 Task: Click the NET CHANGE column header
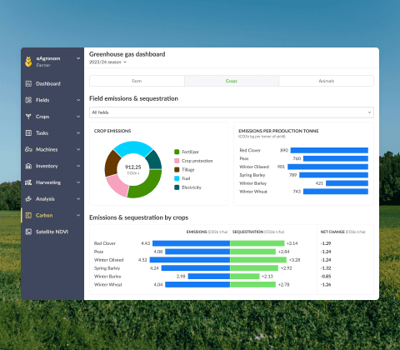[x=343, y=232]
